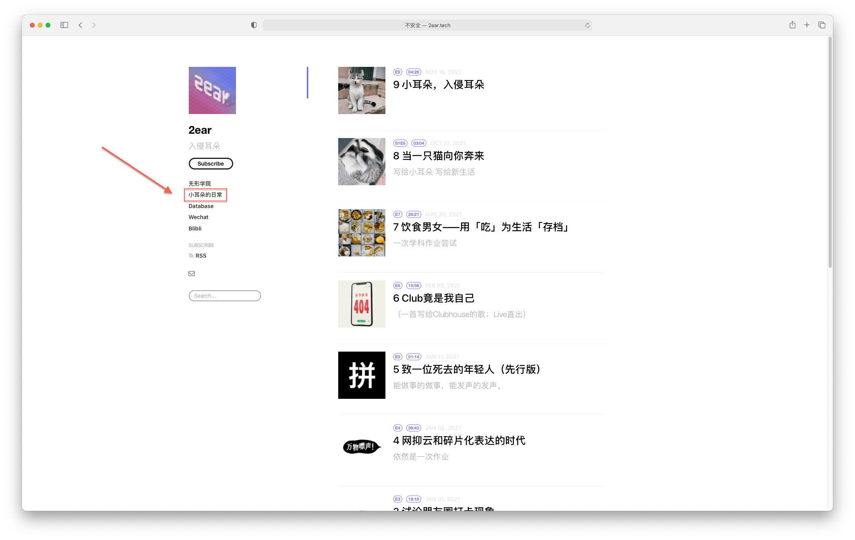Image resolution: width=855 pixels, height=540 pixels.
Task: Open the cat thumbnail for episode 9
Action: tap(362, 90)
